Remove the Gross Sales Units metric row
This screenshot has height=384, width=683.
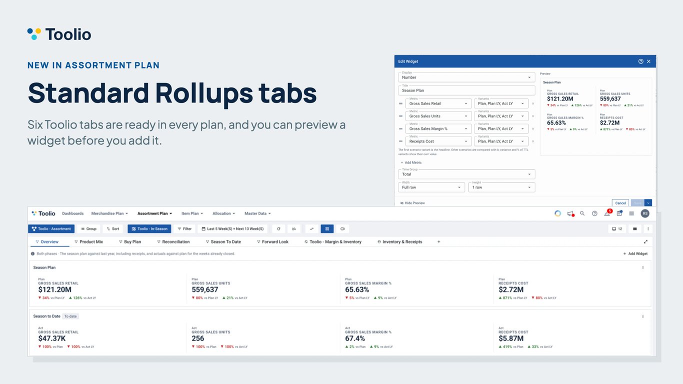point(533,116)
